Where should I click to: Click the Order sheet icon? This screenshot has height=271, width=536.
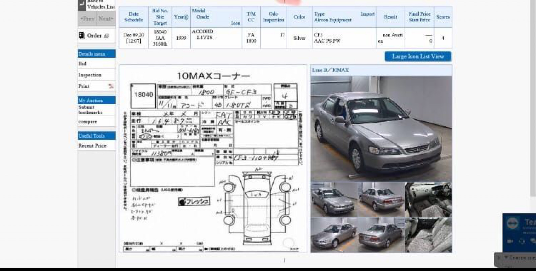click(x=82, y=35)
